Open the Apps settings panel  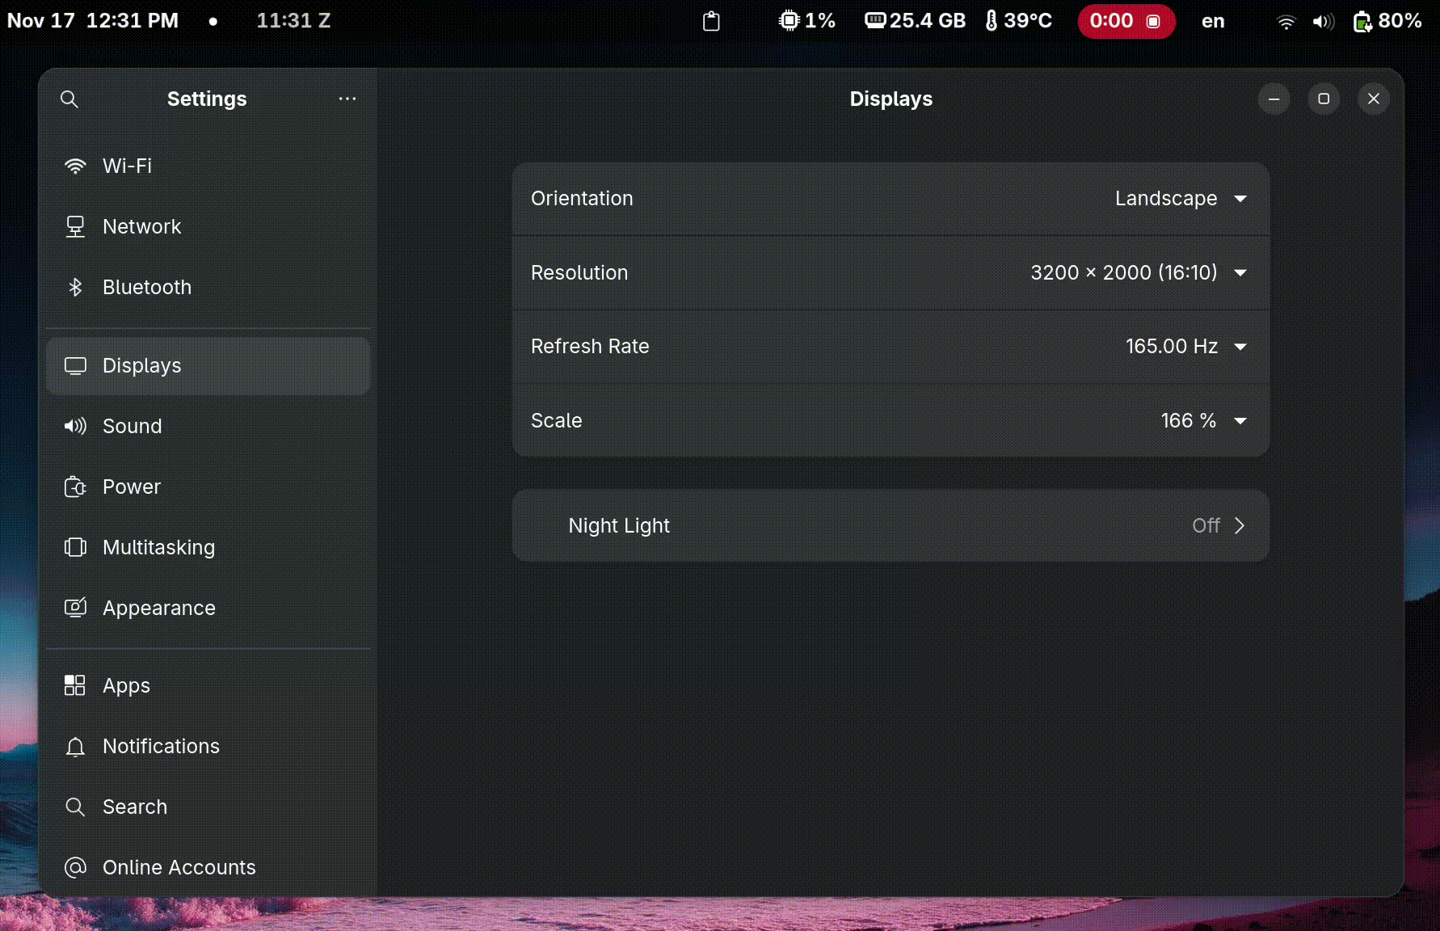point(208,685)
